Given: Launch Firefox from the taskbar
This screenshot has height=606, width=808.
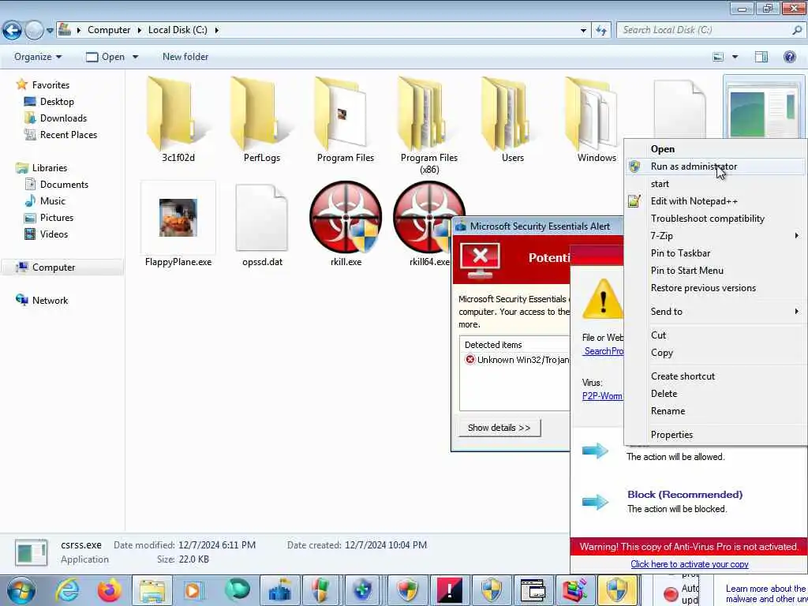Looking at the screenshot, I should (x=109, y=590).
